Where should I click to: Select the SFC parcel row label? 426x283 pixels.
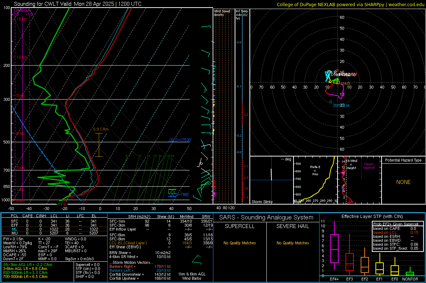point(14,221)
